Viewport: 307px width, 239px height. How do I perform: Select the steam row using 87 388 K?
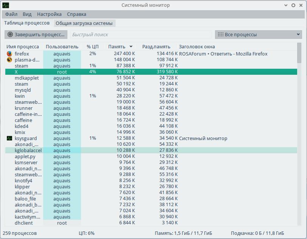pos(151,66)
